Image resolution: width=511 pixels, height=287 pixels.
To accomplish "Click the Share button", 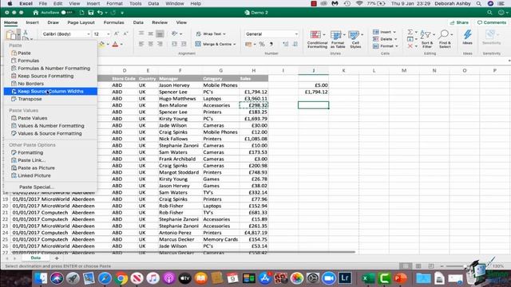I will coord(459,22).
